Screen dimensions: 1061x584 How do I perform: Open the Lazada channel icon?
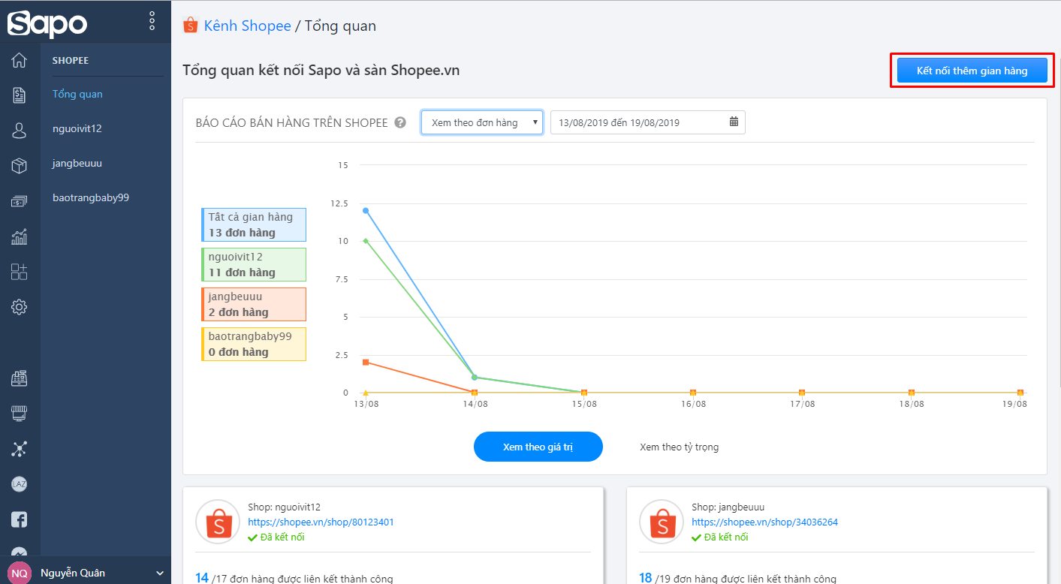pyautogui.click(x=20, y=484)
